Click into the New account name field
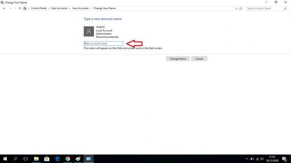The width and height of the screenshot is (291, 163). [x=103, y=43]
